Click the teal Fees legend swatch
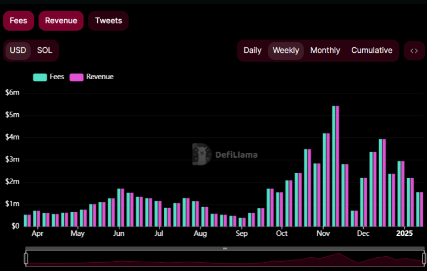The width and height of the screenshot is (427, 271). point(40,77)
